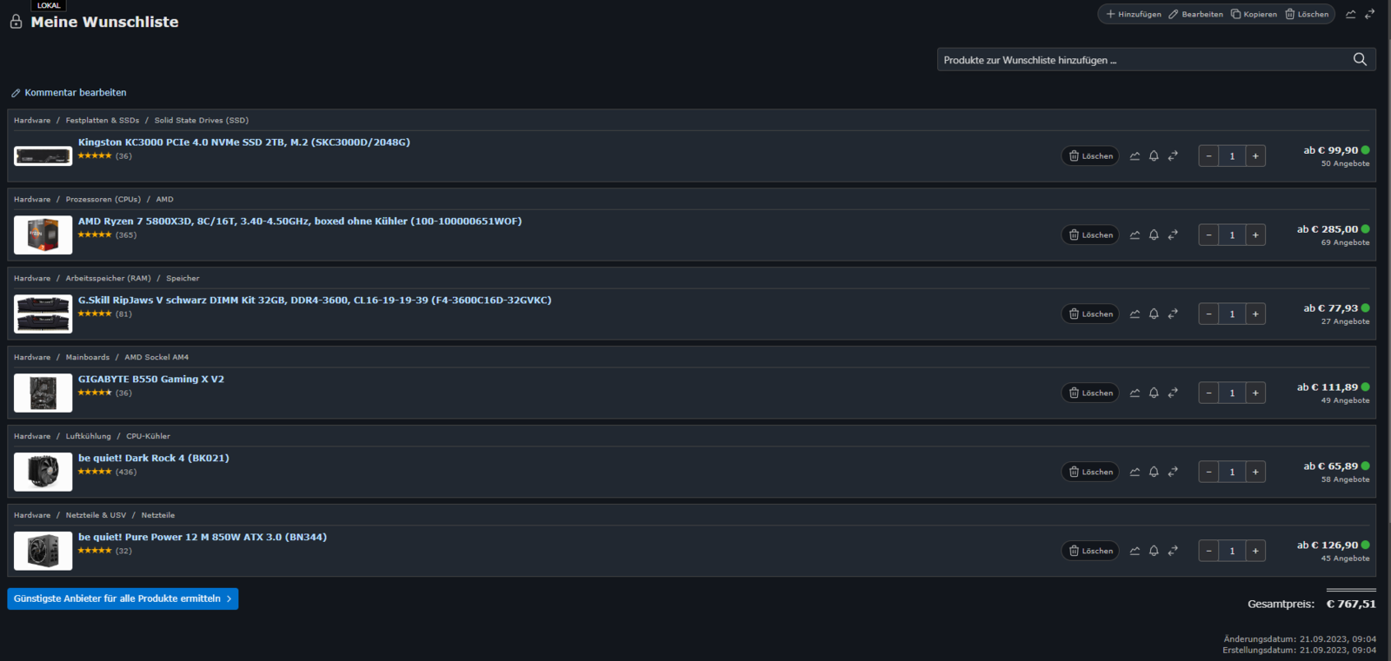The width and height of the screenshot is (1391, 661).
Task: Click Dark Rock 4 cooler thumbnail
Action: coord(43,473)
